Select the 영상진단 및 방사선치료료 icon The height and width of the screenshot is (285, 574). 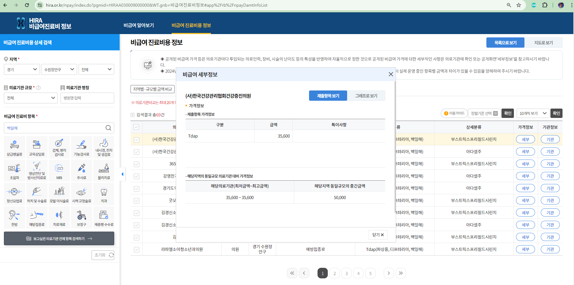pos(37,171)
